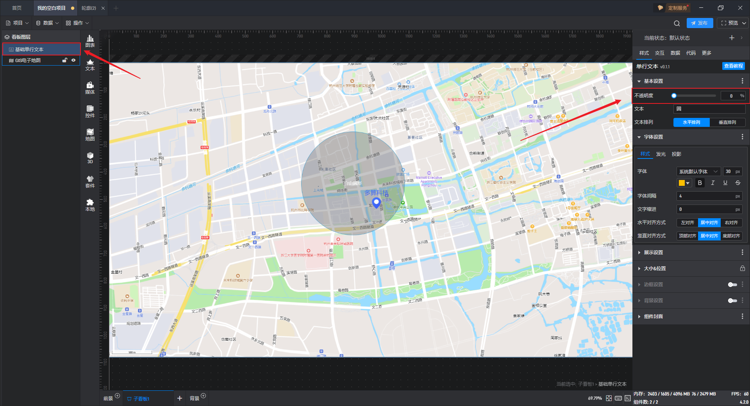Collapse the 基本设置 section
The image size is (750, 406).
point(639,81)
